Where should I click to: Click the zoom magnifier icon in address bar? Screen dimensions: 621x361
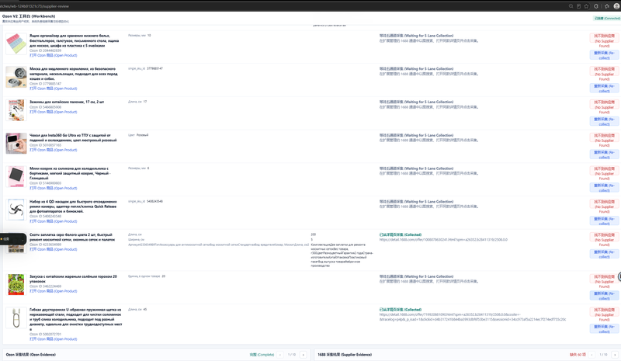click(571, 6)
